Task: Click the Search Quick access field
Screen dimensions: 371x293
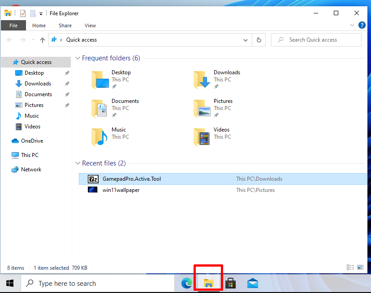Action: (x=316, y=40)
